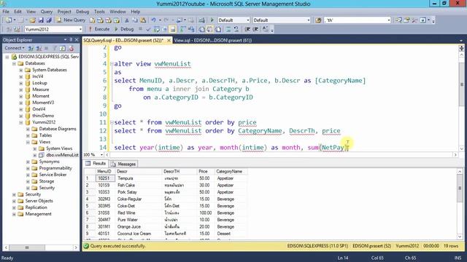Image resolution: width=467 pixels, height=262 pixels.
Task: Click the Price column header
Action: pos(206,172)
